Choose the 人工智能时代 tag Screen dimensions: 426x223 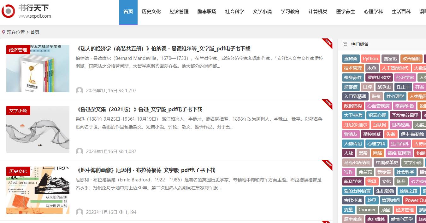click(395, 68)
